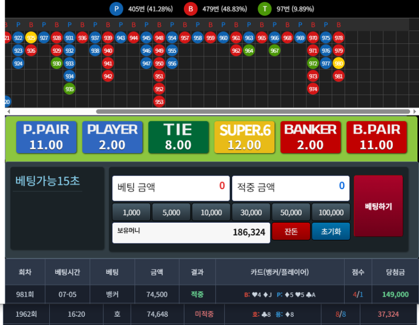Image resolution: width=419 pixels, height=325 pixels.
Task: Add the 50,000 chip amount
Action: (x=291, y=212)
